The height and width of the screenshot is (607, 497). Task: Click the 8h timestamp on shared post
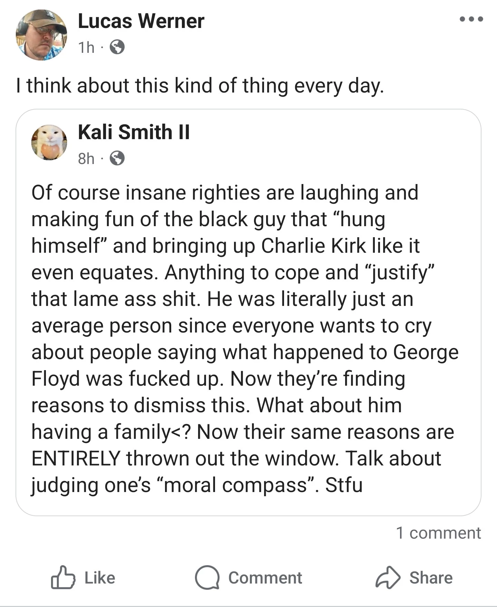pos(86,159)
